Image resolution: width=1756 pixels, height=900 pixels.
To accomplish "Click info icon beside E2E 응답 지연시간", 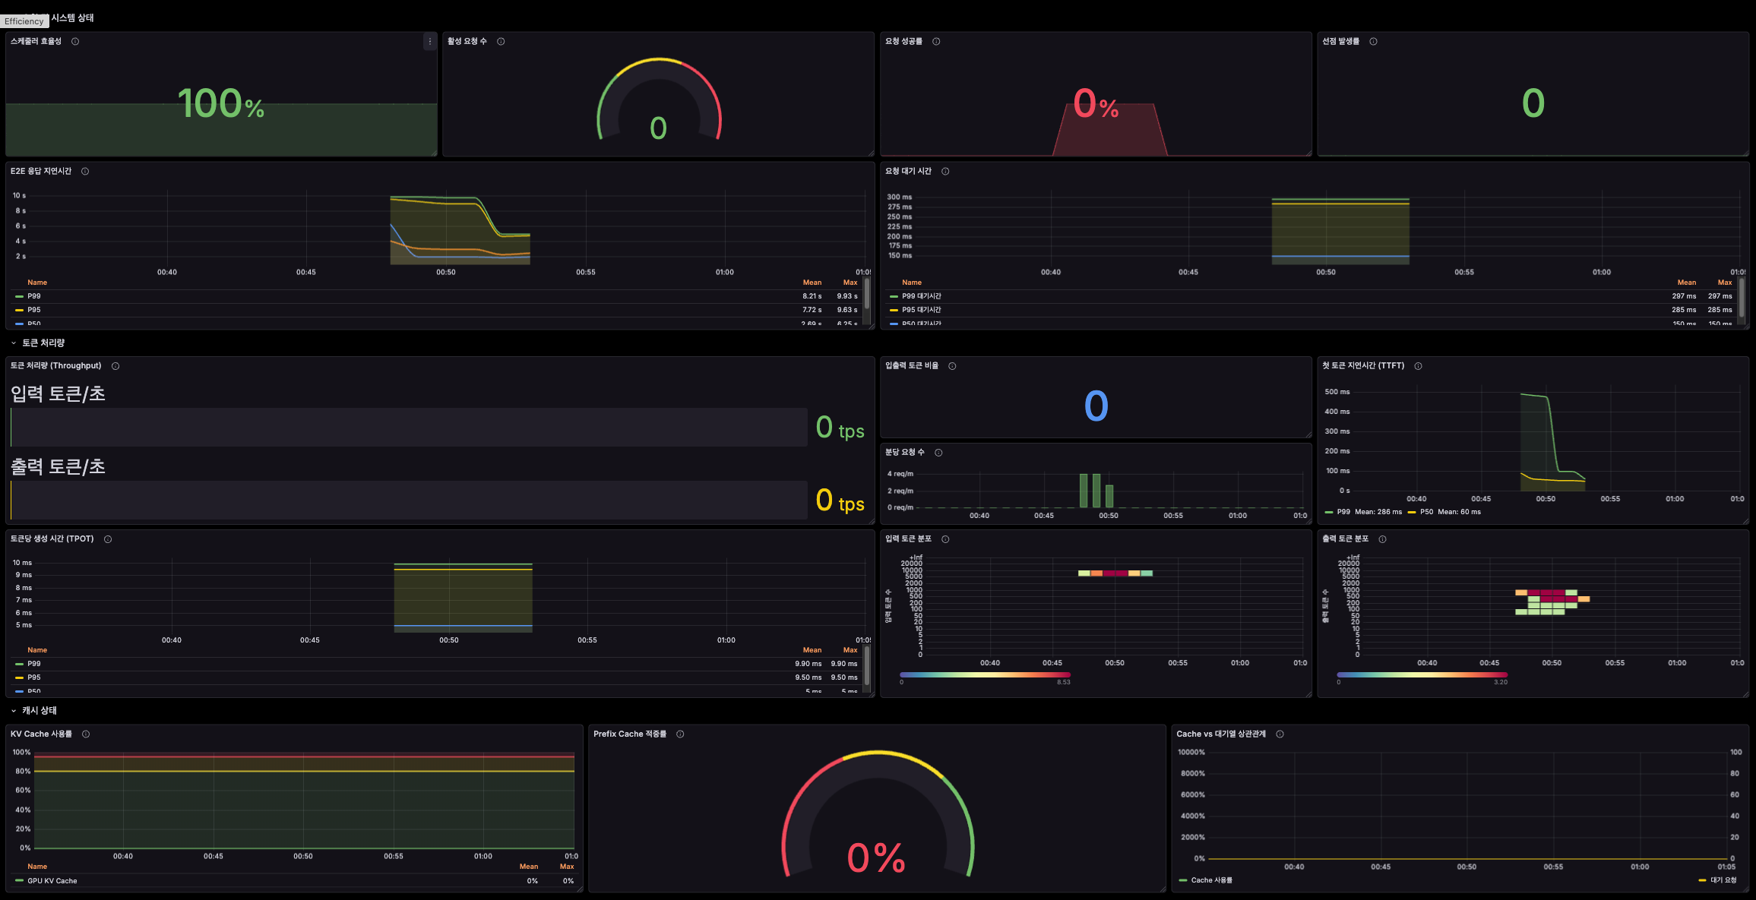I will click(x=85, y=172).
